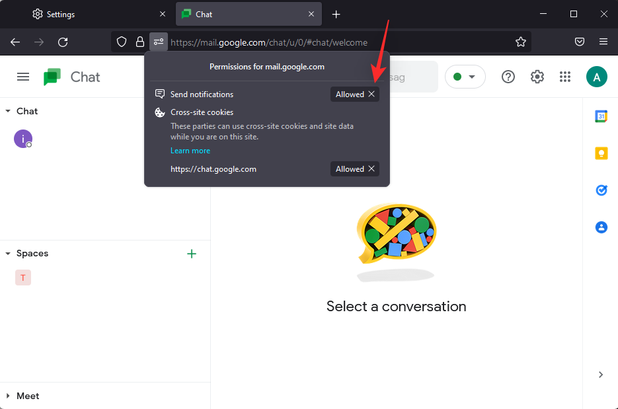The height and width of the screenshot is (409, 618).
Task: Open Google apps grid launcher
Action: pos(564,77)
